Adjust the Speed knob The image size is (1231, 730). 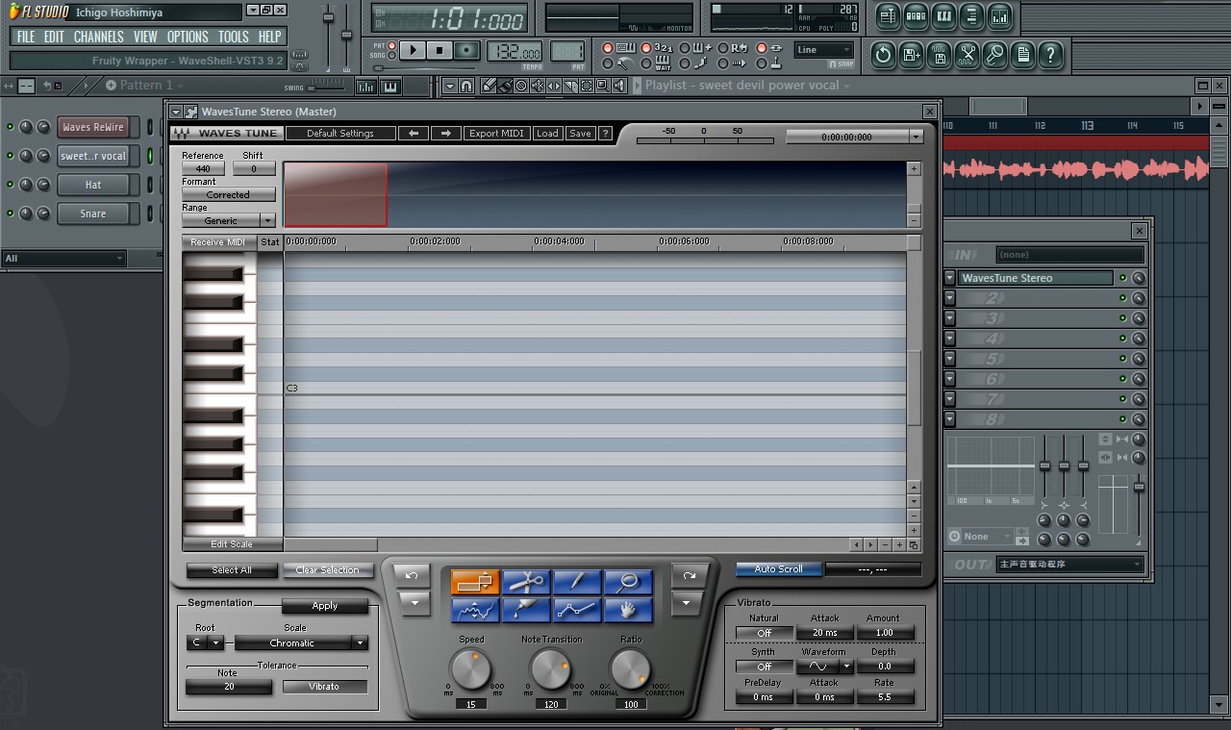click(471, 669)
